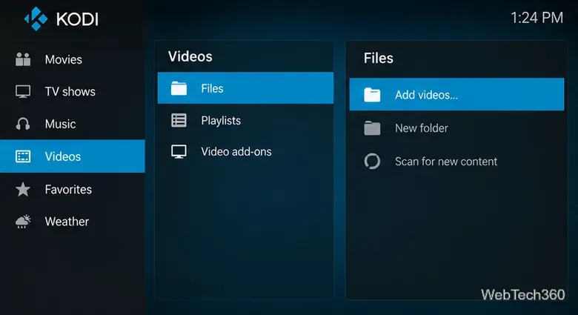Image resolution: width=578 pixels, height=315 pixels.
Task: Open the Music section label
Action: tap(61, 124)
